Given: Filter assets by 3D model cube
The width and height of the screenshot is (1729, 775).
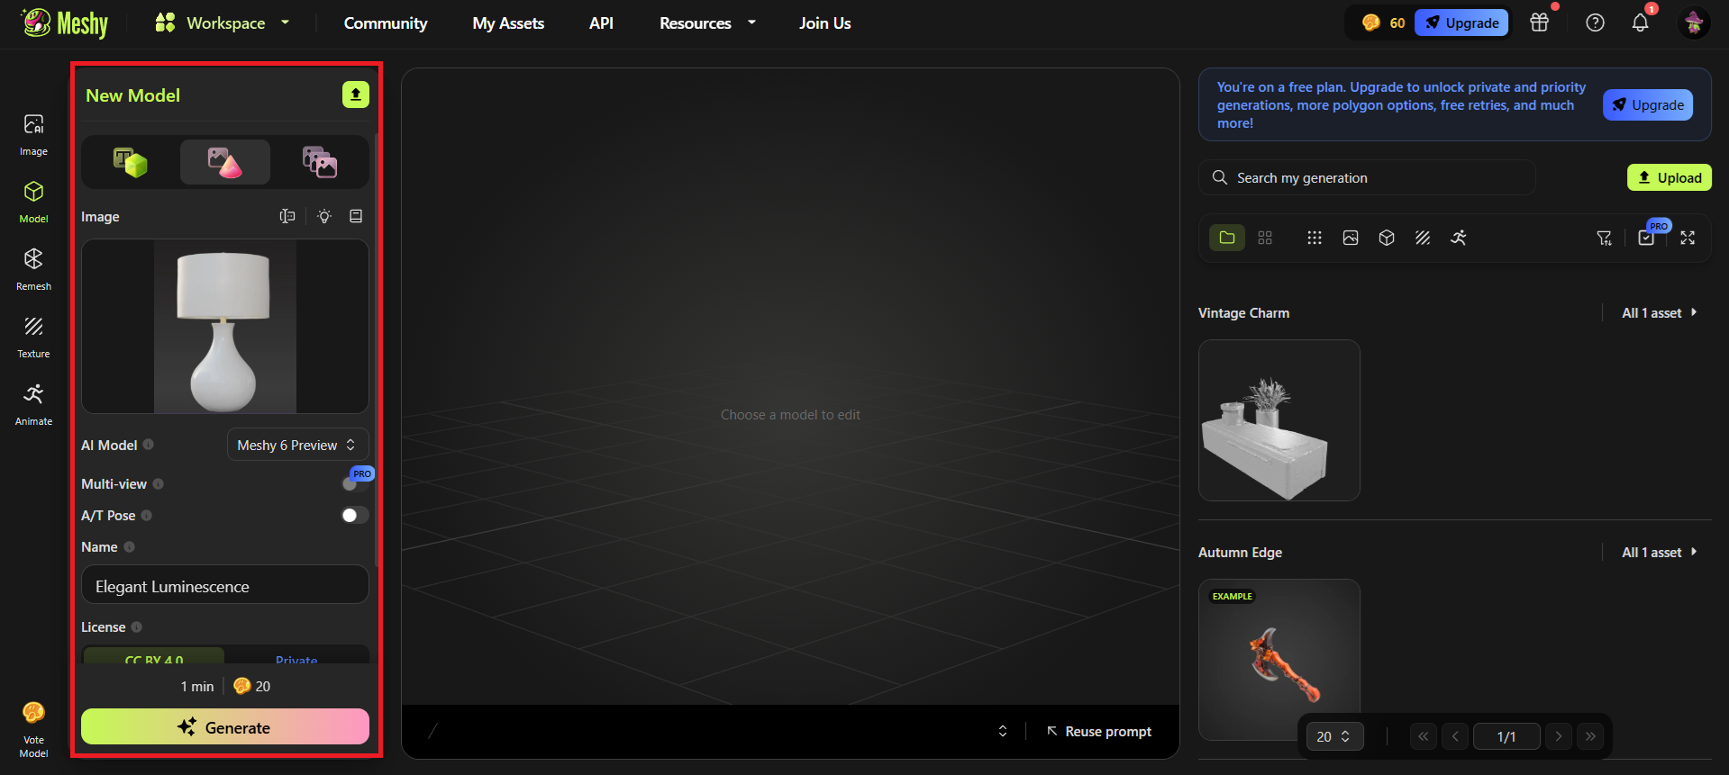Looking at the screenshot, I should pyautogui.click(x=1387, y=238).
